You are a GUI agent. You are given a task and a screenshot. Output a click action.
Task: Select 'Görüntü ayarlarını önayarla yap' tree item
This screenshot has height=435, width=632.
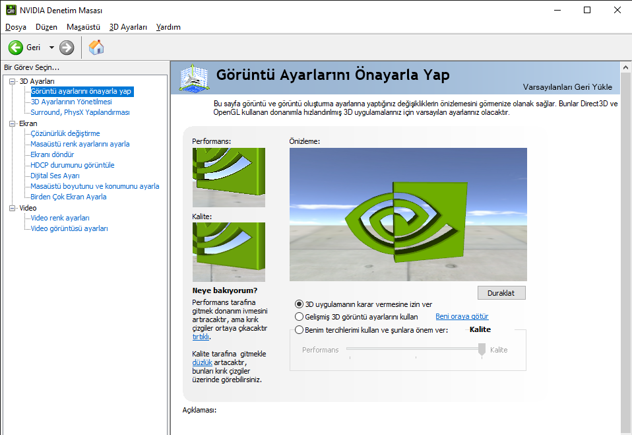pos(81,92)
